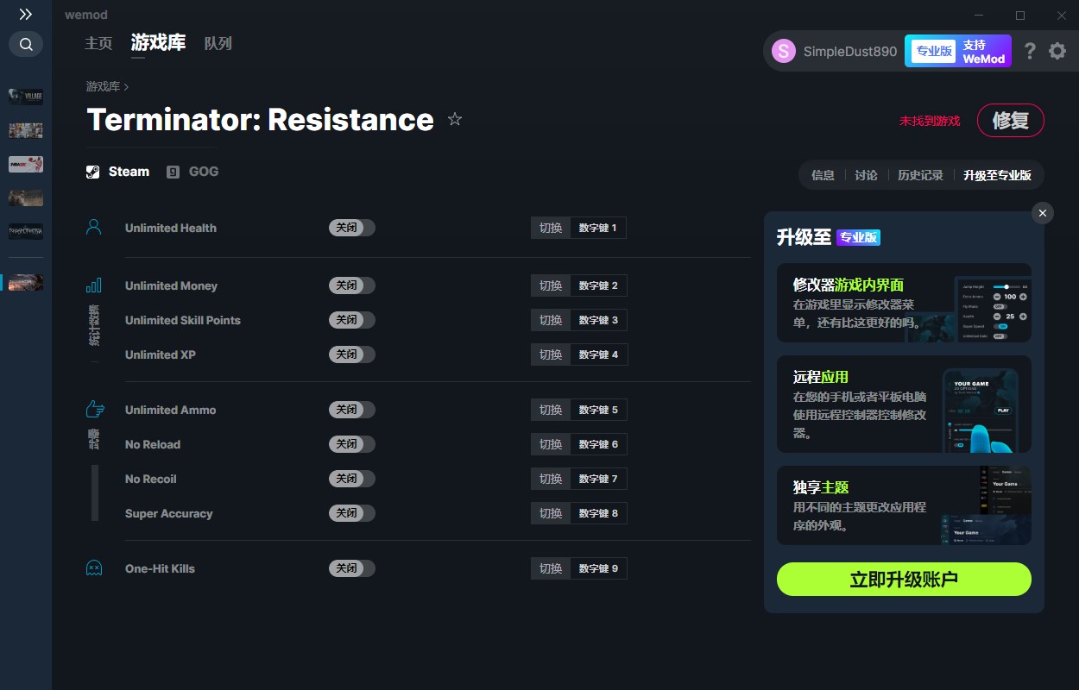Screen dimensions: 1079x690
Task: Click 切换 button for Unlimited Health
Action: coord(551,228)
